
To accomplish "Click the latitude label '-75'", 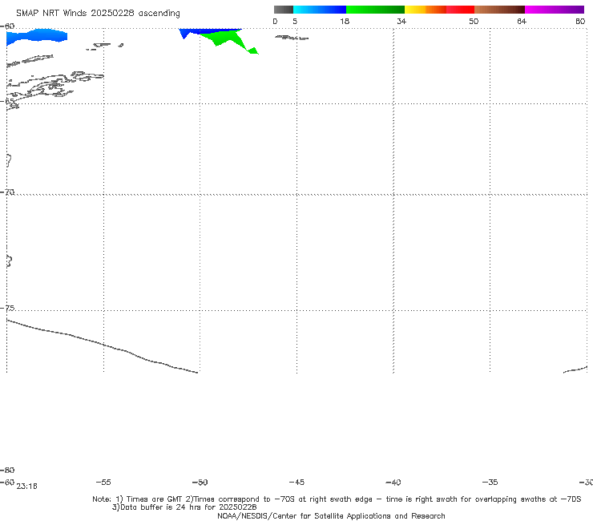I will pos(7,308).
